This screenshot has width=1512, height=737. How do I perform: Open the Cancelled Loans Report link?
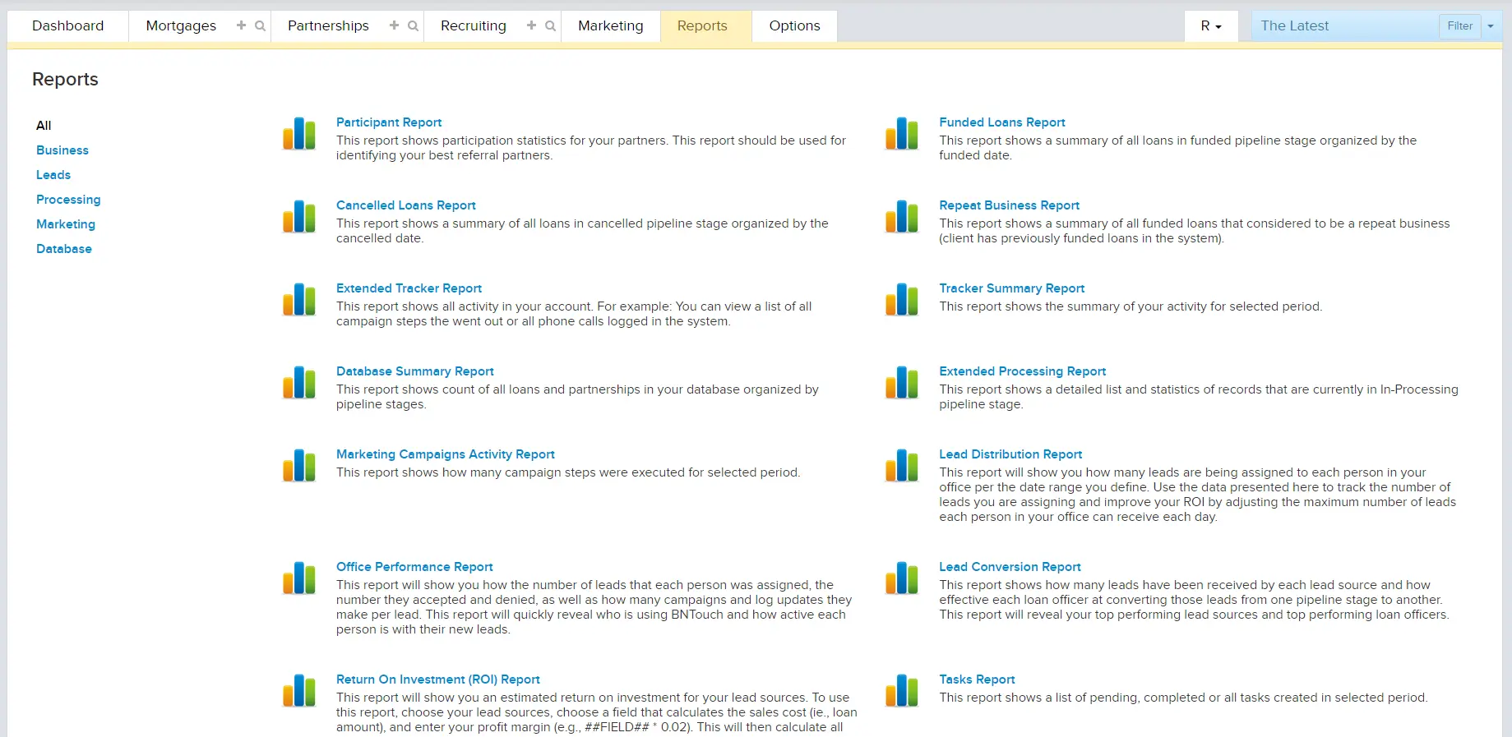[x=406, y=205]
